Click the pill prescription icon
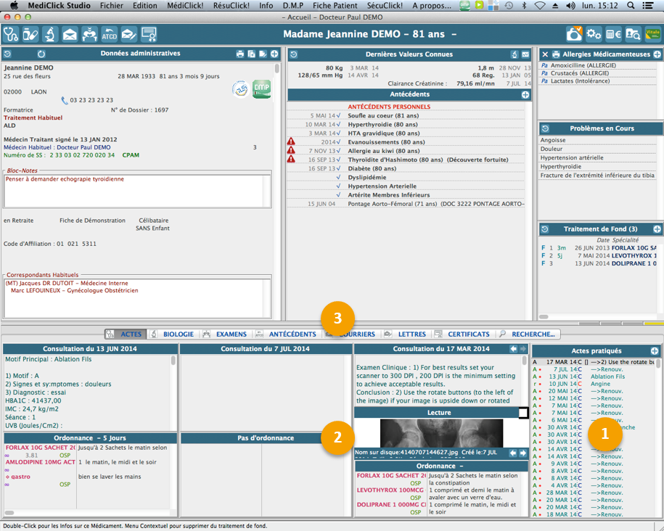The width and height of the screenshot is (664, 531). click(30, 34)
